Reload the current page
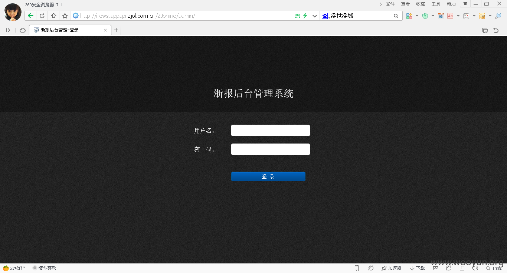Screen dimensions: 507x273 coord(42,16)
